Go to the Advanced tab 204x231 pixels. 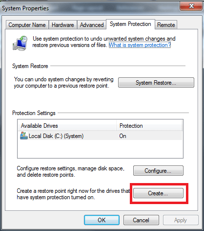(92, 25)
